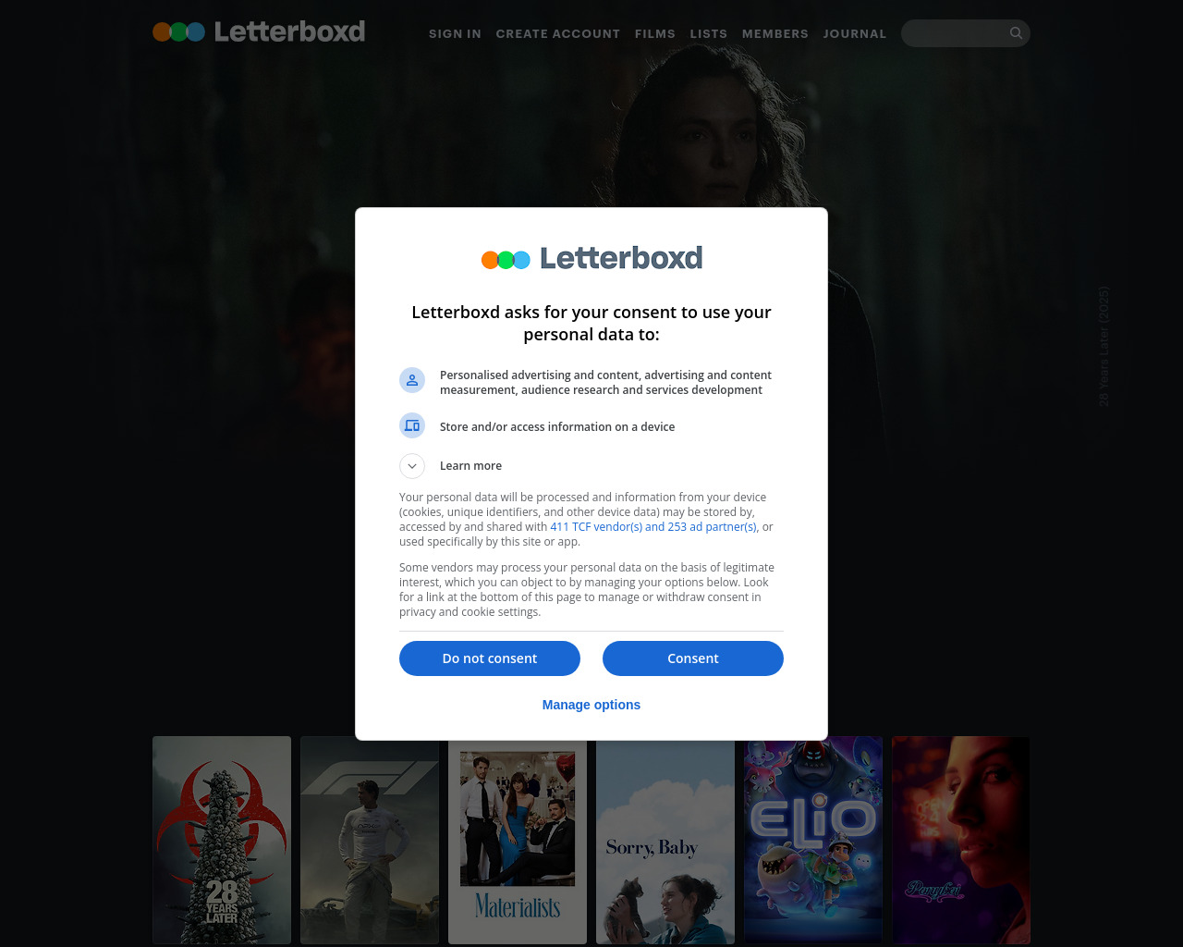Click the blue Consent button

pyautogui.click(x=693, y=658)
